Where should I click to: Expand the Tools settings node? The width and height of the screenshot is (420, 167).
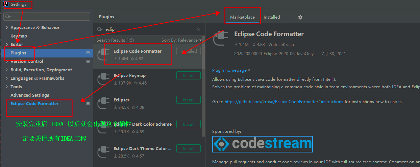click(7, 87)
